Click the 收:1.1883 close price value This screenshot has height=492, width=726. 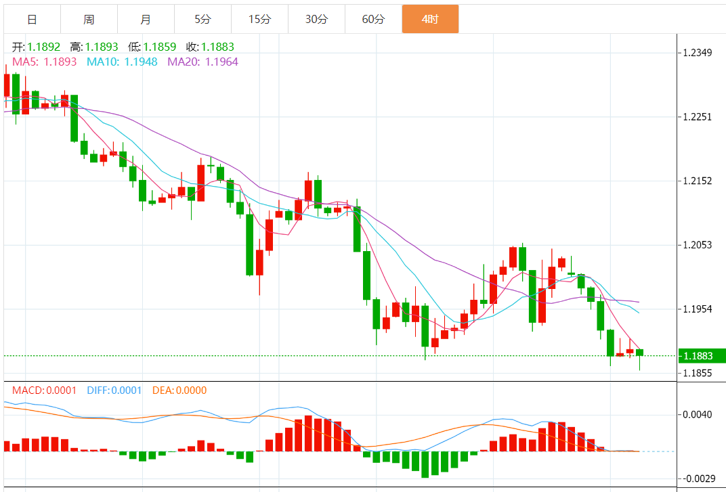click(x=210, y=47)
